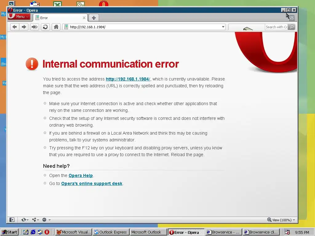
Task: Launch Outlook Express from quick launch
Action: [x=40, y=232]
